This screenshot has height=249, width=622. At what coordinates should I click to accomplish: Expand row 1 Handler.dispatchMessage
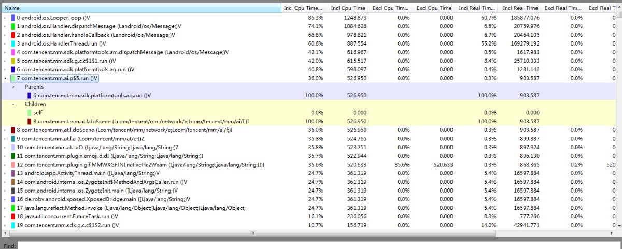tap(5, 26)
